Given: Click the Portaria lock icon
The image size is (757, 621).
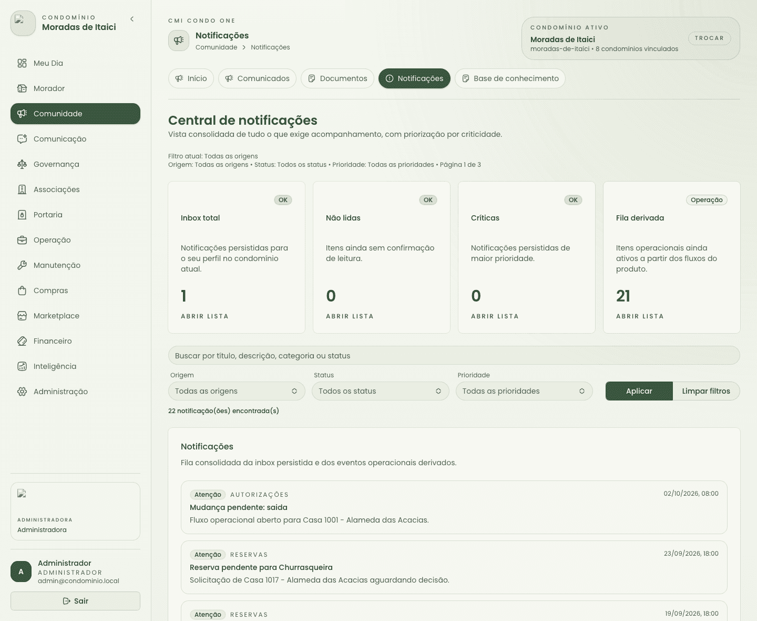Looking at the screenshot, I should tap(22, 215).
